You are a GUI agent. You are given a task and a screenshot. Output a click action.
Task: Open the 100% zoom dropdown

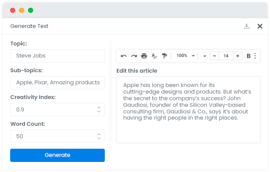click(185, 56)
